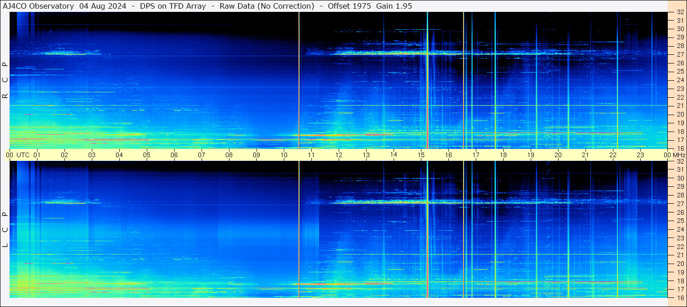Click the 16 hour mark on time axis
Screen dimensions: 687x307
448,155
